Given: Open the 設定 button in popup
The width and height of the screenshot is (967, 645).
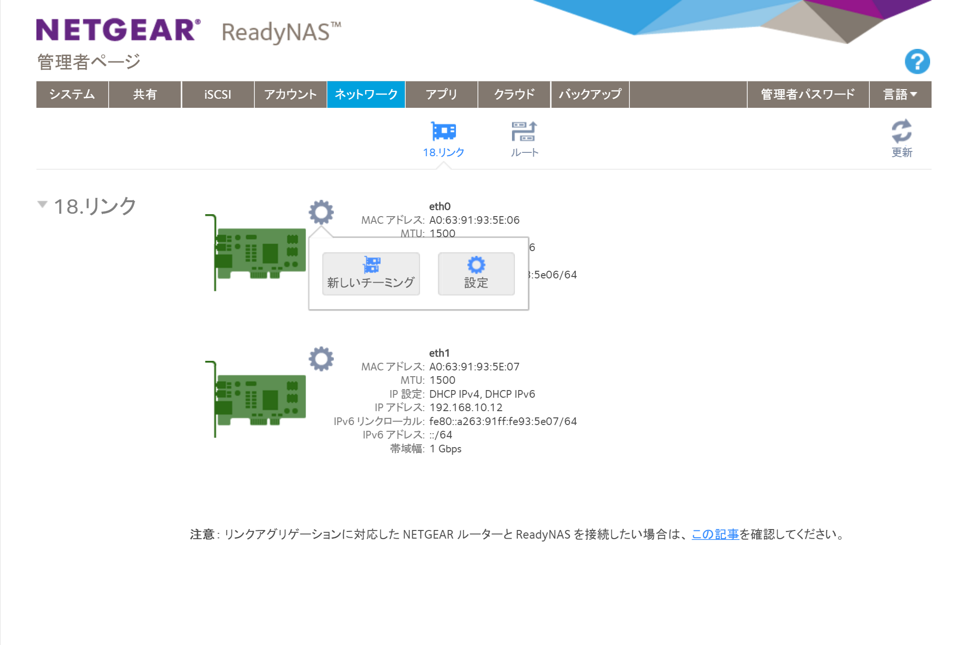Looking at the screenshot, I should click(476, 274).
